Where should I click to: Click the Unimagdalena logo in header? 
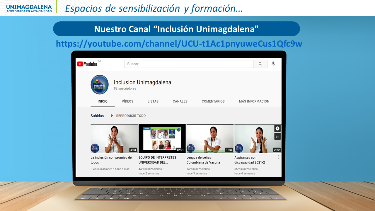tap(29, 8)
